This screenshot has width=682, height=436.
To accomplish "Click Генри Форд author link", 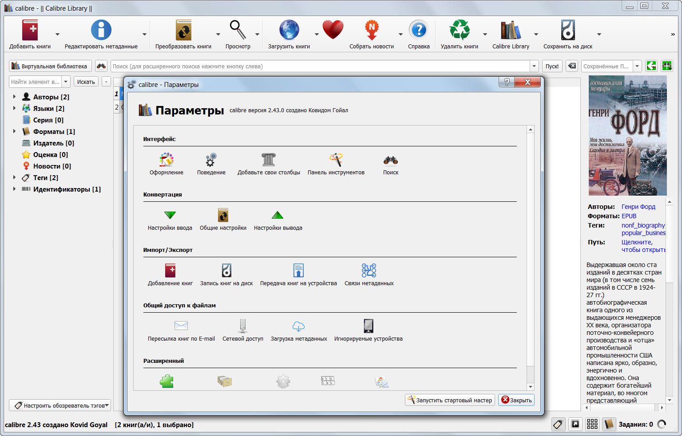I will click(x=638, y=207).
